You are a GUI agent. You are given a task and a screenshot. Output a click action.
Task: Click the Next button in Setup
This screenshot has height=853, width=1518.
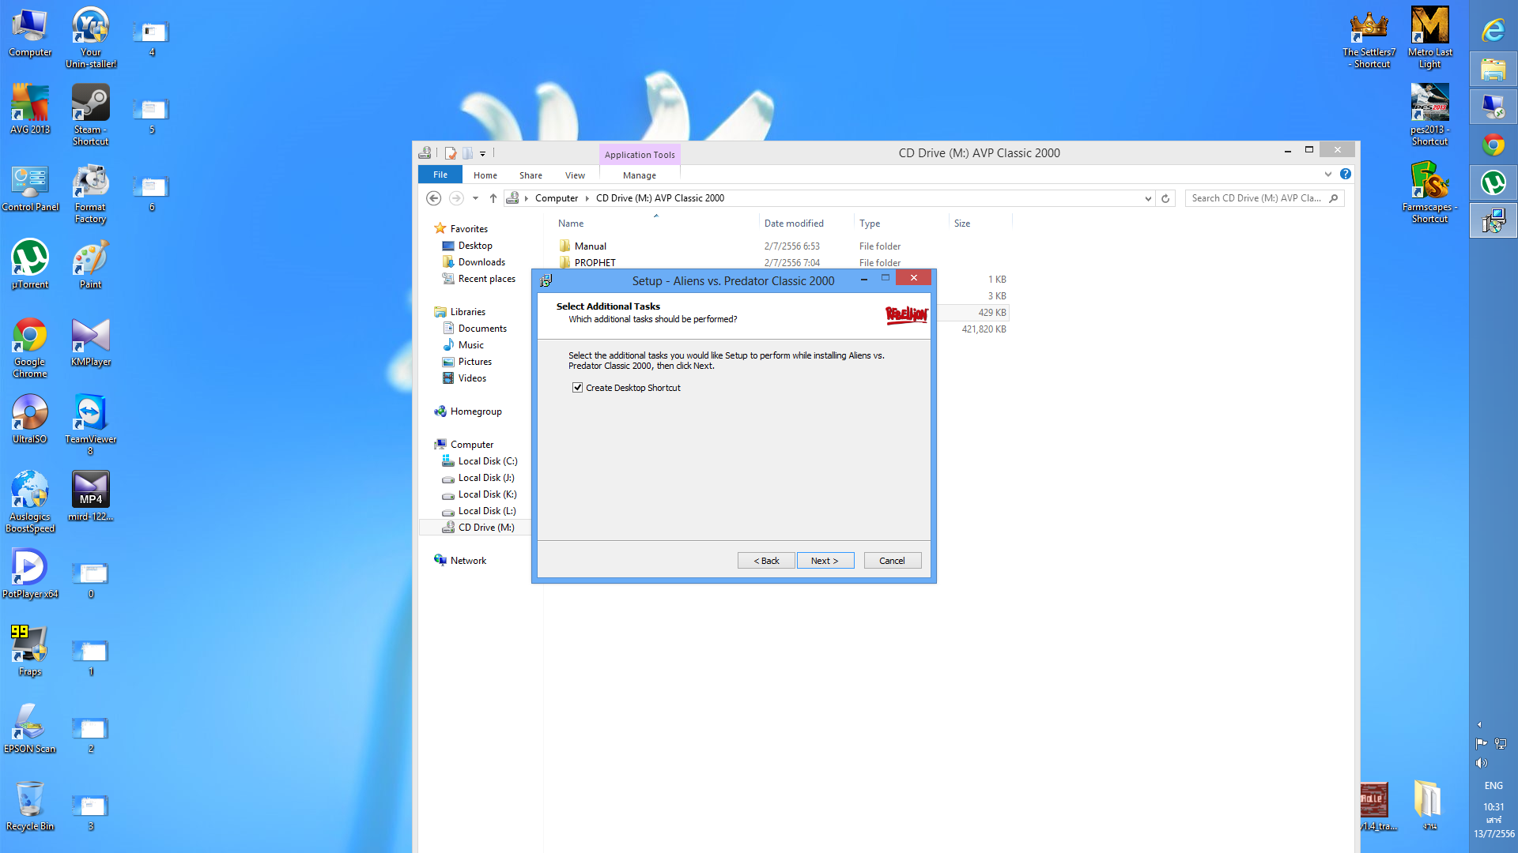click(x=825, y=561)
